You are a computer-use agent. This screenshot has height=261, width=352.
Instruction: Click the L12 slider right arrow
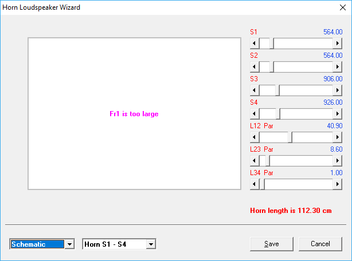pos(338,137)
